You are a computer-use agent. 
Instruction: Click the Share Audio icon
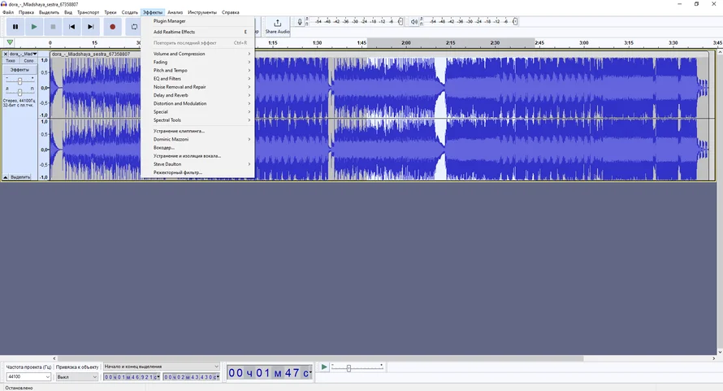point(277,24)
